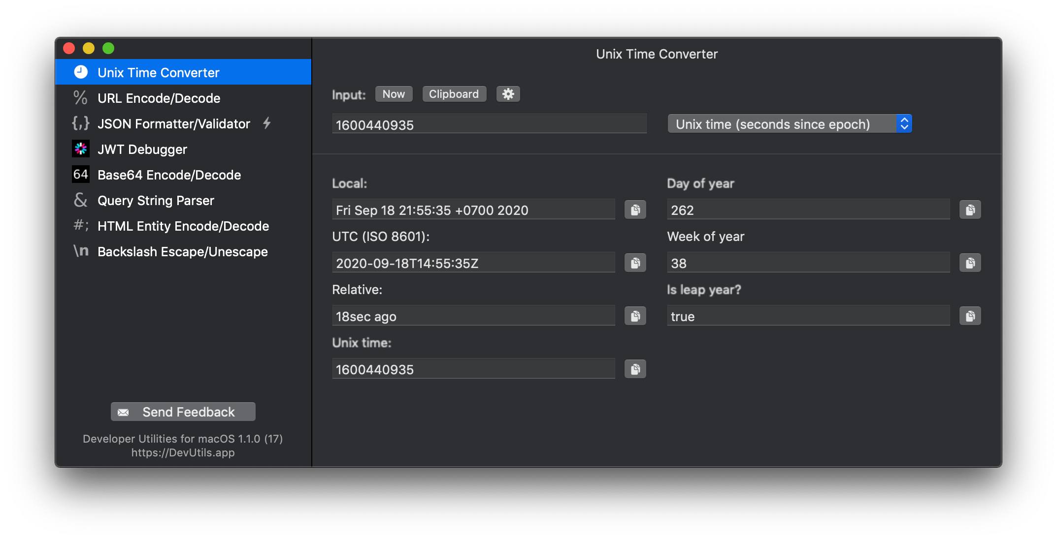The width and height of the screenshot is (1057, 540).
Task: Copy the Local time value
Action: (x=635, y=210)
